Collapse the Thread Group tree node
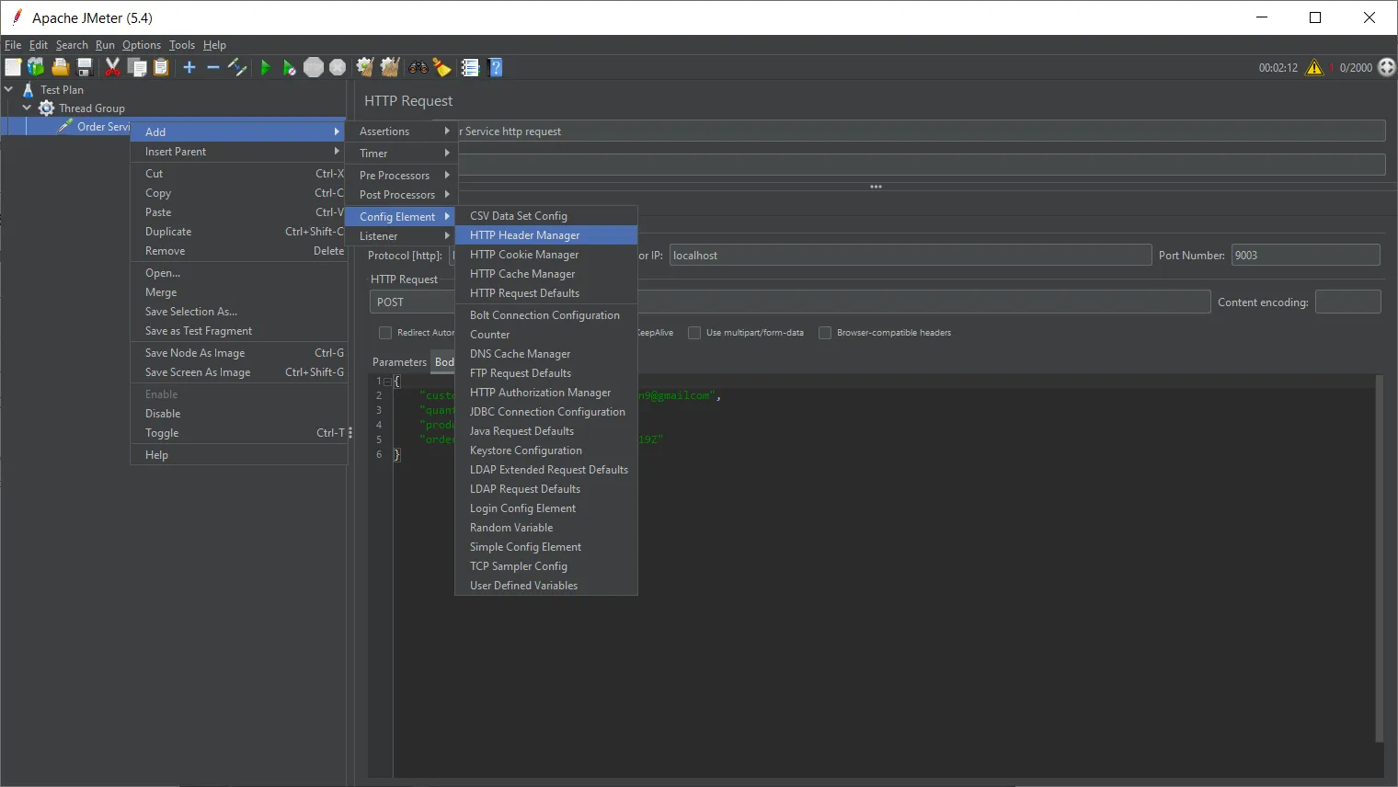 27,108
